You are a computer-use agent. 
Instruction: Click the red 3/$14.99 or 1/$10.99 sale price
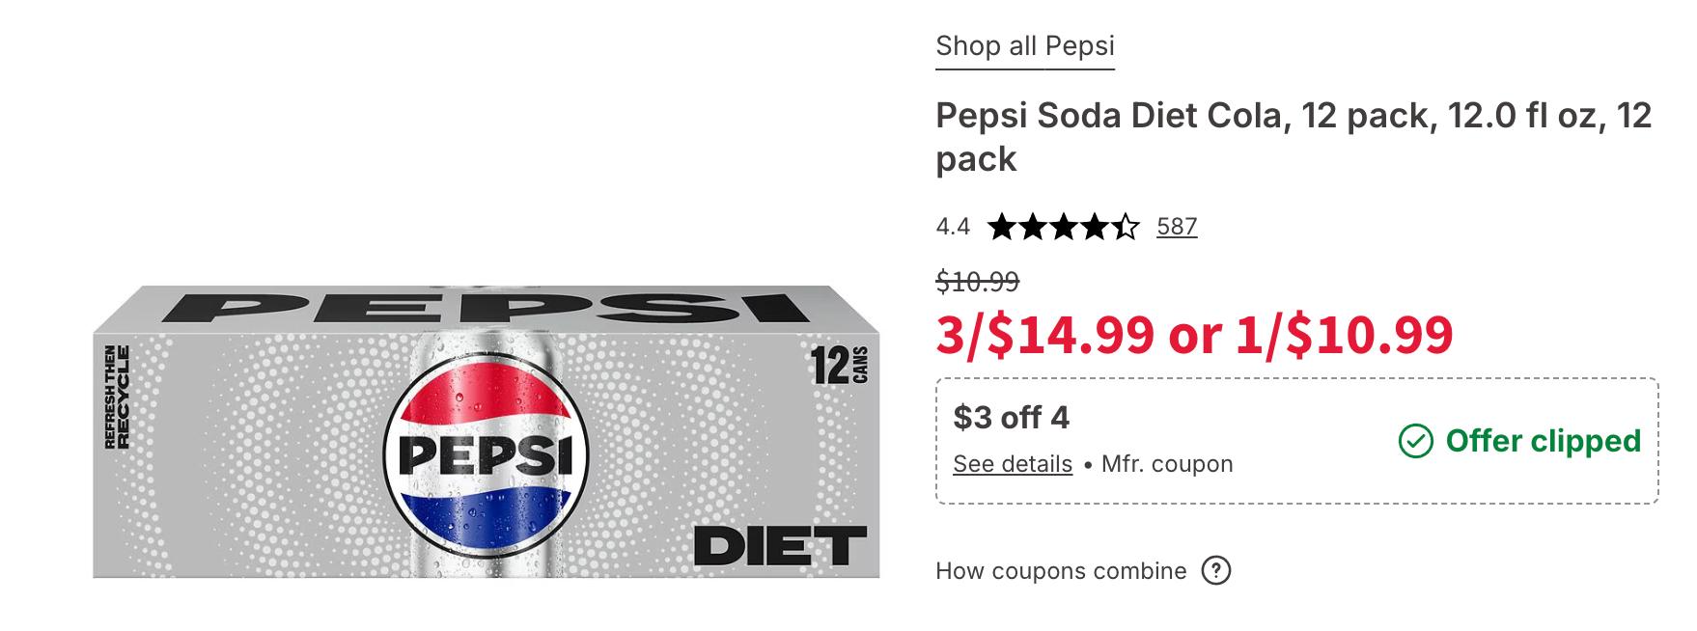point(1194,334)
